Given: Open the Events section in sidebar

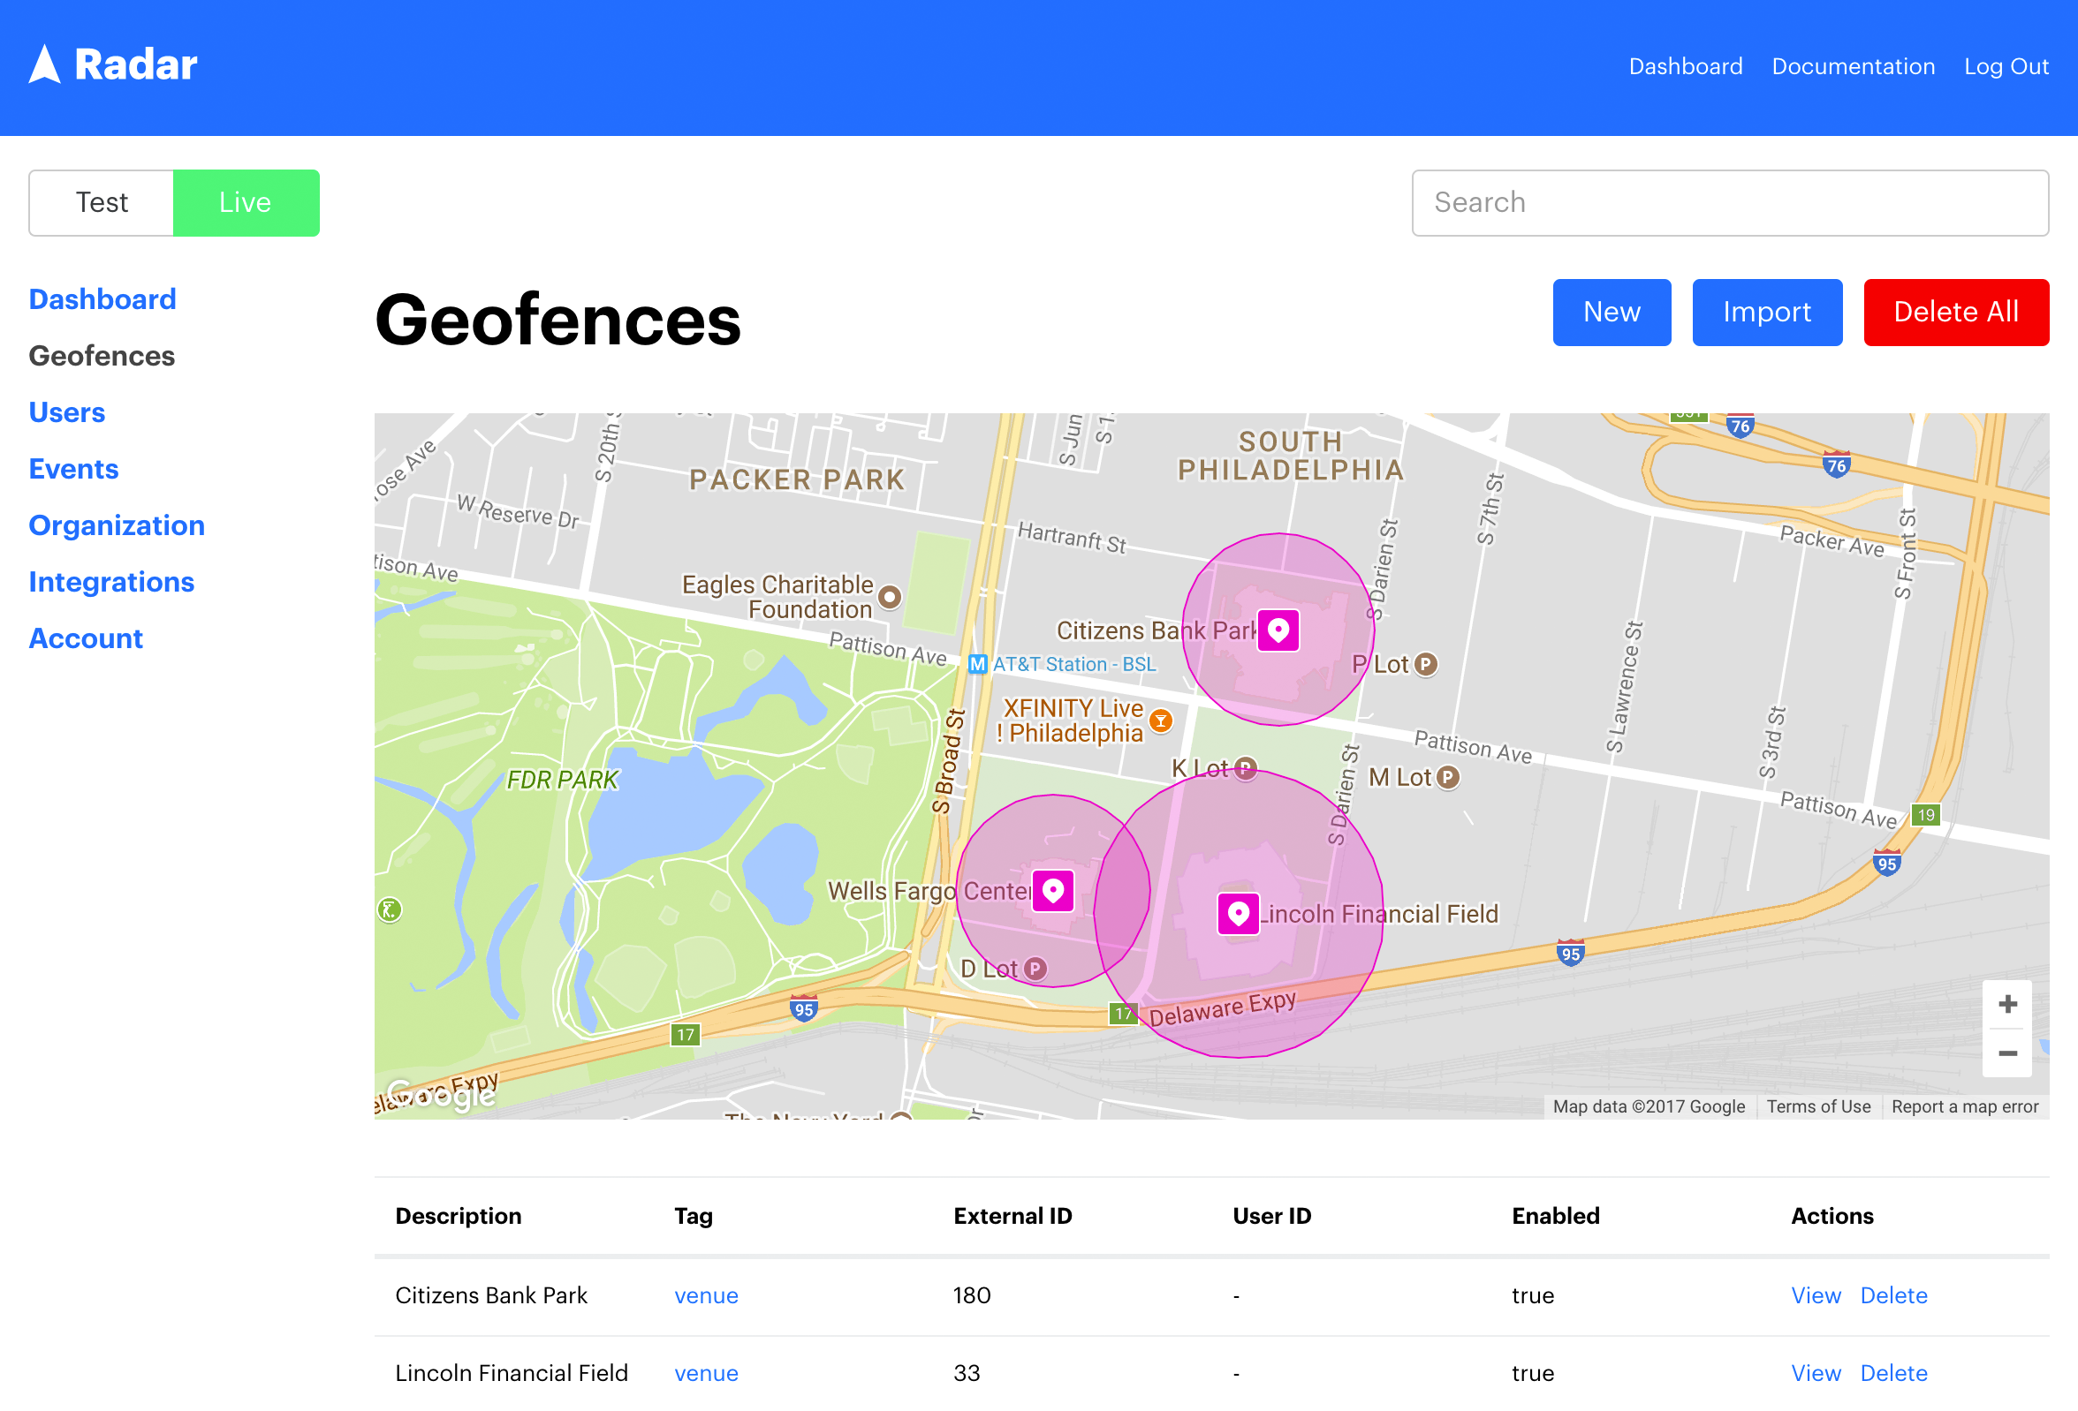Looking at the screenshot, I should 72,468.
